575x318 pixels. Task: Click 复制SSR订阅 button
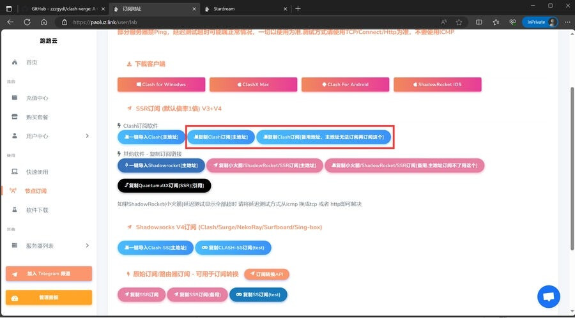pos(141,294)
